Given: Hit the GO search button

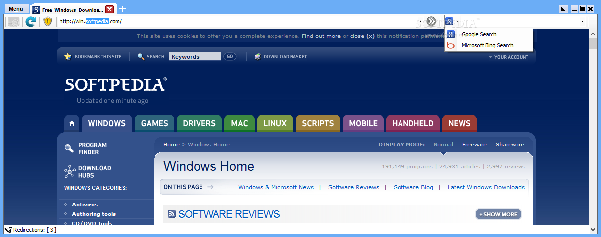Looking at the screenshot, I should pyautogui.click(x=230, y=57).
